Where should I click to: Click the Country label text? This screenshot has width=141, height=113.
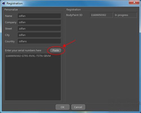[x=10, y=41]
